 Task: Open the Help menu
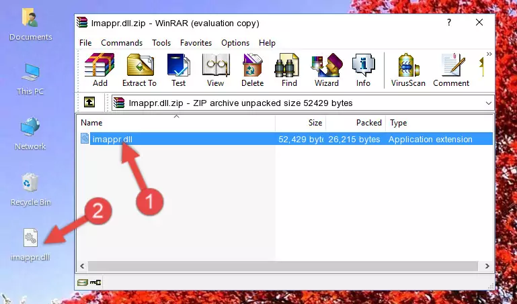pyautogui.click(x=267, y=43)
